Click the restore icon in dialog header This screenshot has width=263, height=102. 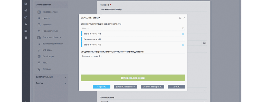180,18
